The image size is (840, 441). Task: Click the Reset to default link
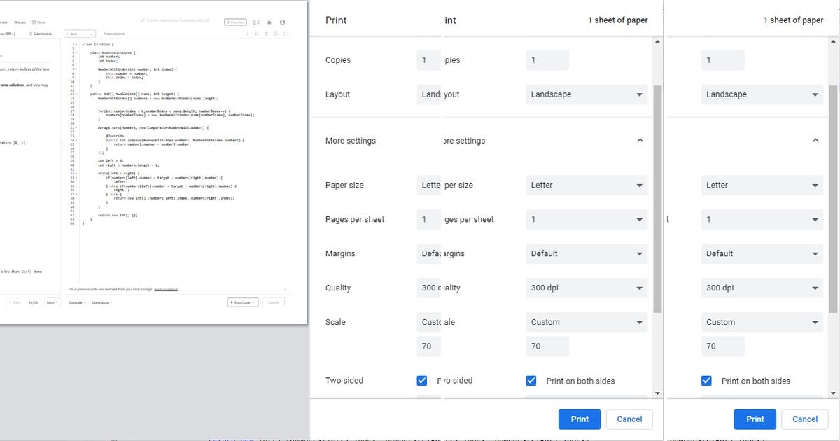[x=165, y=289]
